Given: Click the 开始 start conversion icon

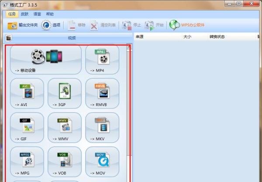Looking at the screenshot, I should click(149, 25).
